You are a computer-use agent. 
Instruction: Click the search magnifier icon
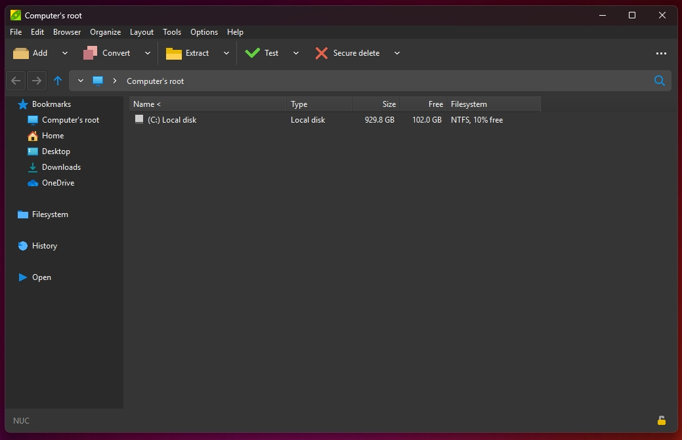pos(660,81)
